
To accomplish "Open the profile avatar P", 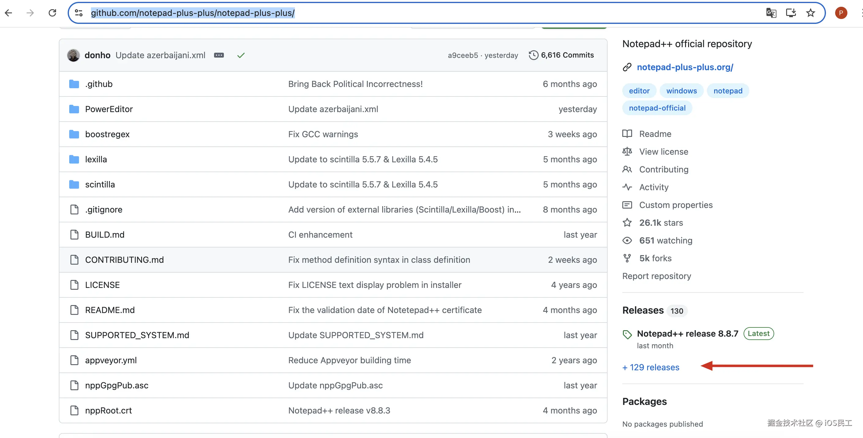I will point(841,13).
